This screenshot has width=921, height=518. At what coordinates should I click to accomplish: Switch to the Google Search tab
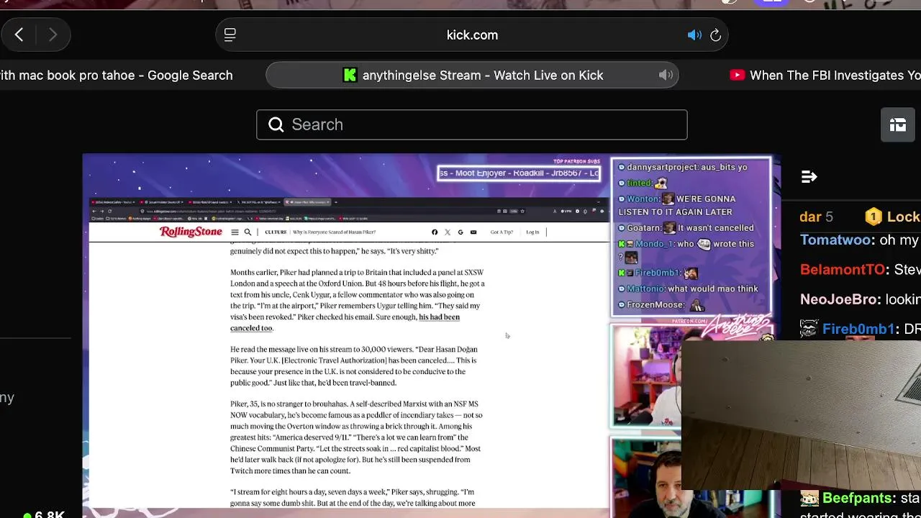pyautogui.click(x=117, y=75)
